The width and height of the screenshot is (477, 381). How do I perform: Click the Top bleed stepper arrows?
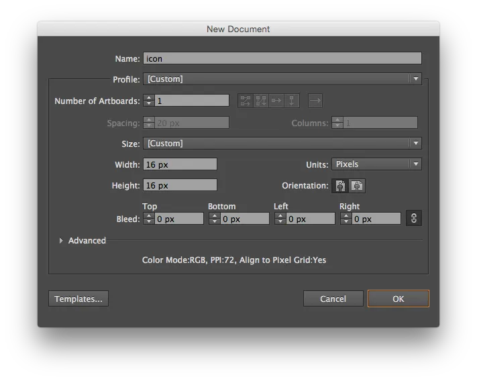click(148, 219)
